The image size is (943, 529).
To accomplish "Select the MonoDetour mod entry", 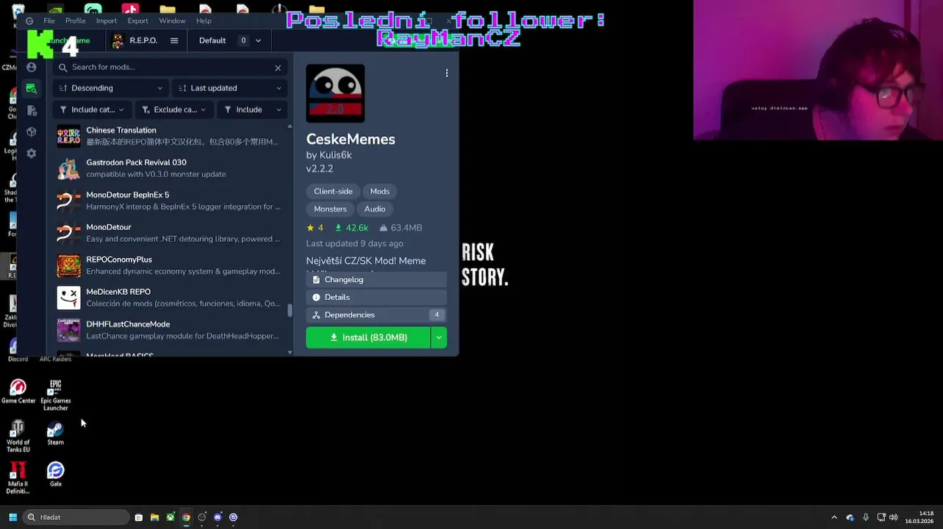I will tap(171, 233).
